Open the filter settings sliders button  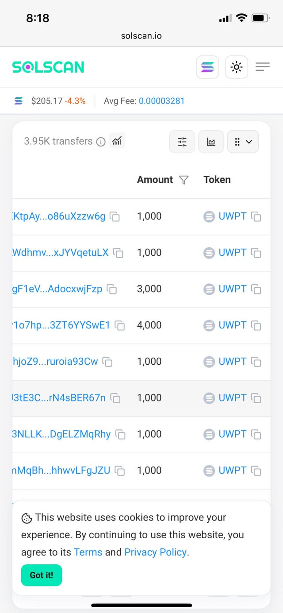click(182, 142)
